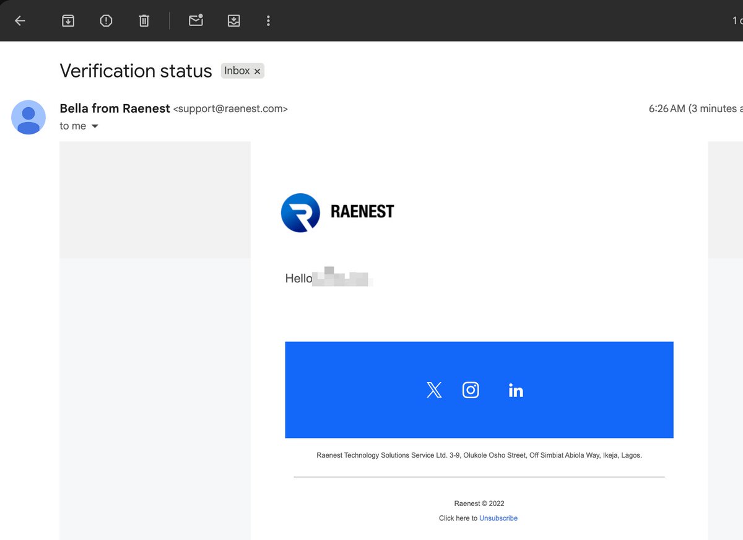Click the Inbox label chip

243,71
